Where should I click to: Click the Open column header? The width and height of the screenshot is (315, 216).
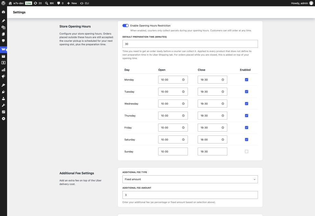click(x=162, y=70)
